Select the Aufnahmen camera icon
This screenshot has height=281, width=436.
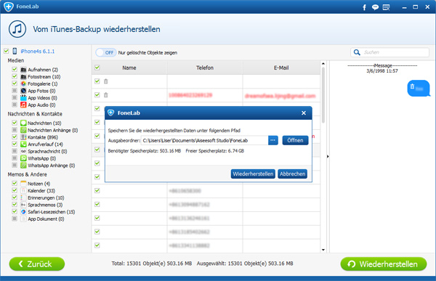pos(23,70)
